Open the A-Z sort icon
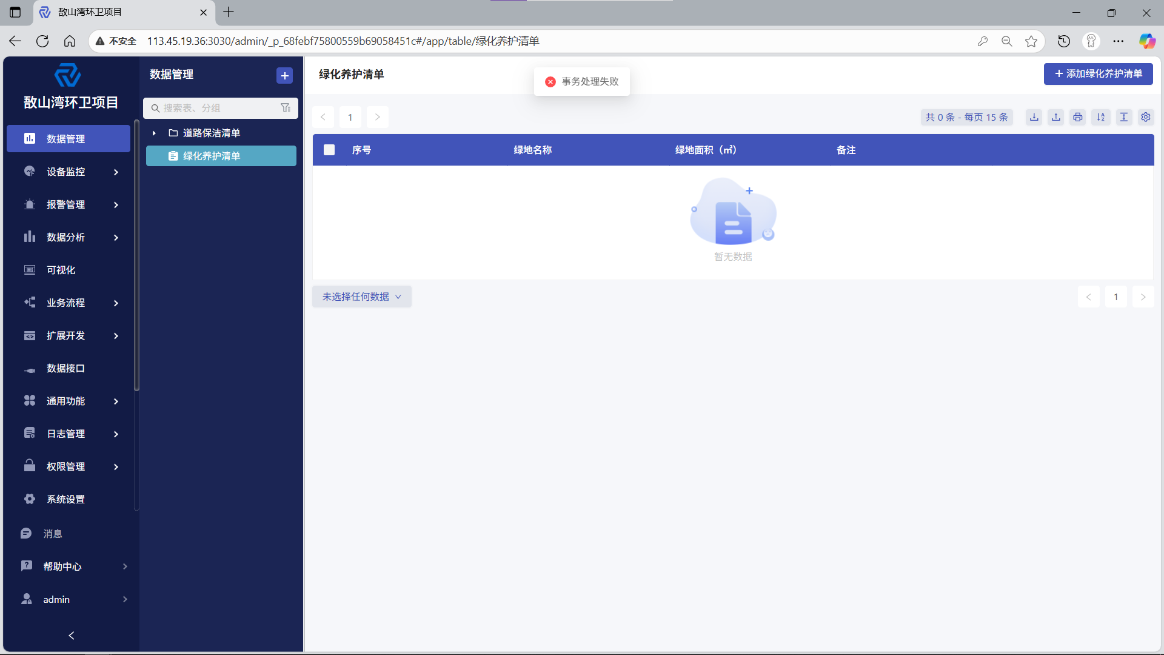 (1101, 117)
